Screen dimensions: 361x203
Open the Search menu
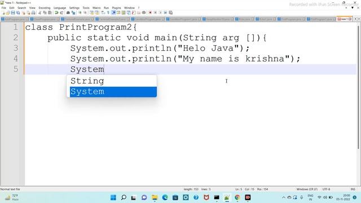pos(21,8)
